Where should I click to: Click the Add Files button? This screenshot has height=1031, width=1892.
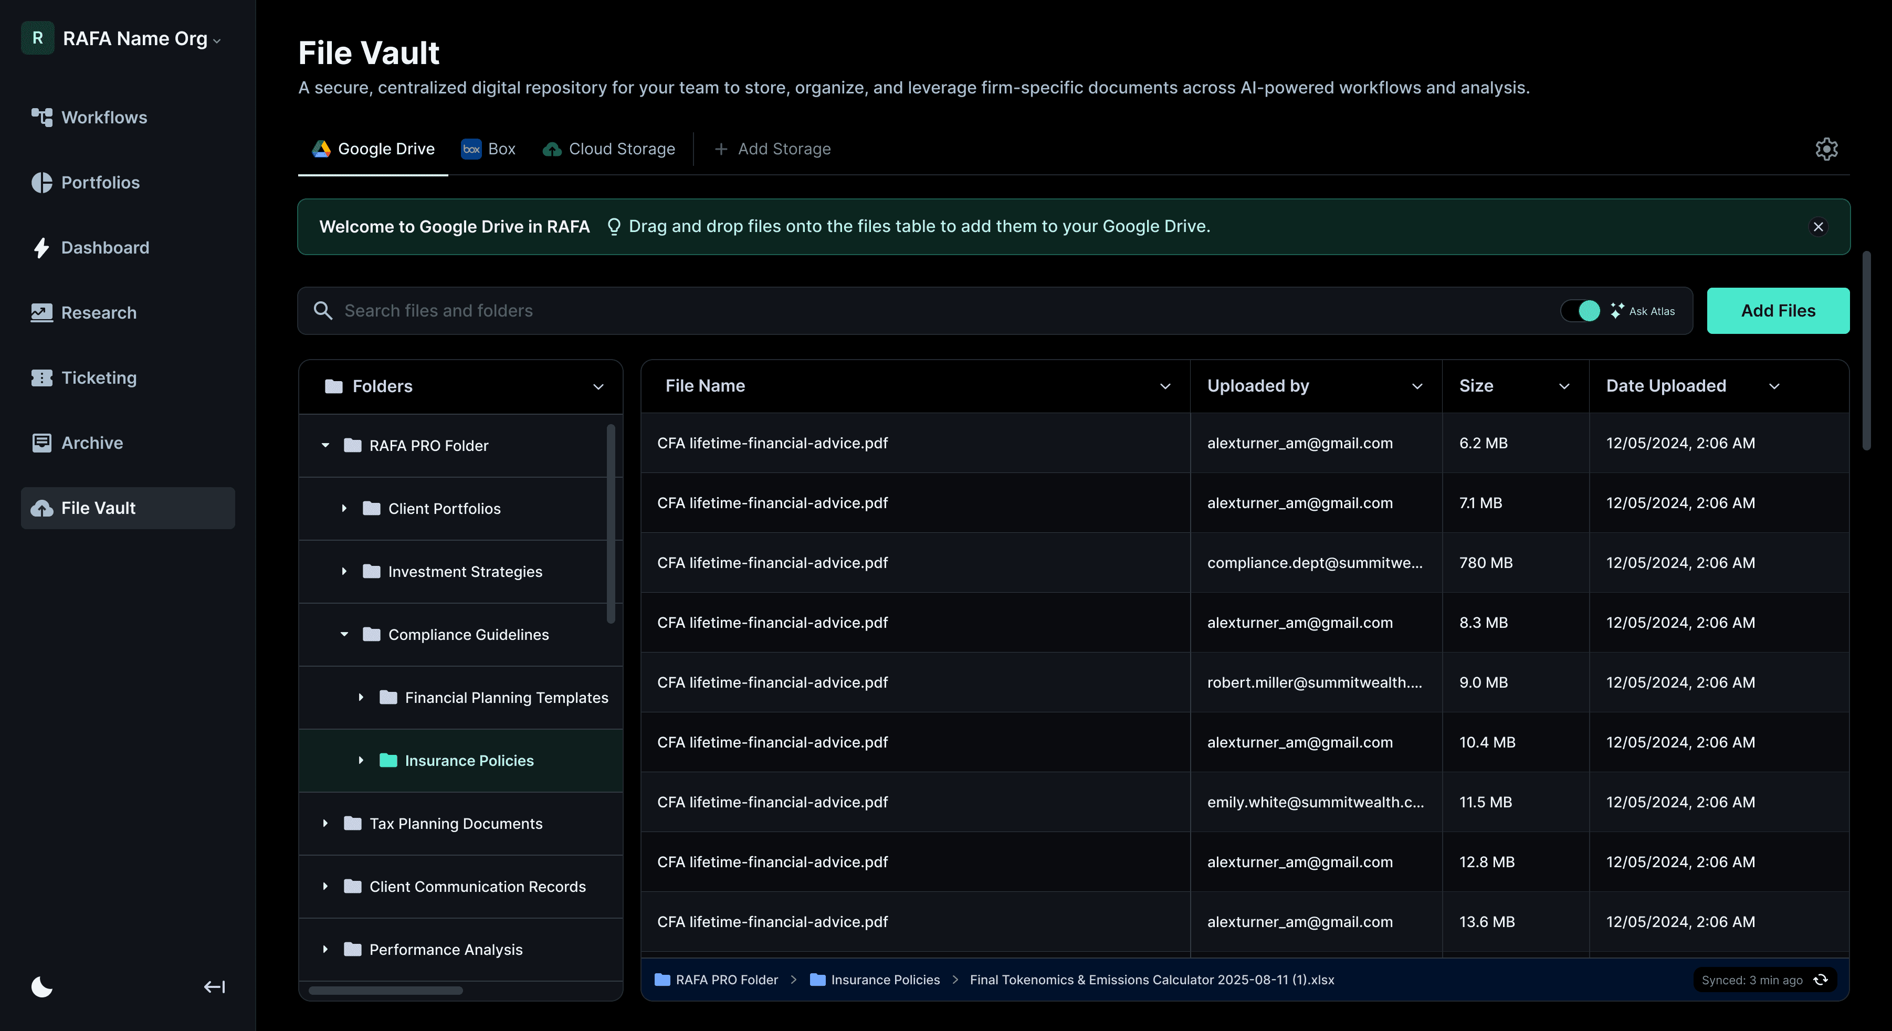point(1778,311)
